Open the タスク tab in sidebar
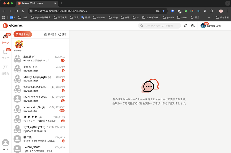 pyautogui.click(x=5, y=54)
